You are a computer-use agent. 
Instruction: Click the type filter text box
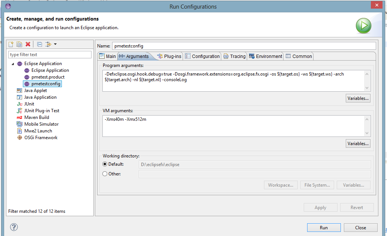pyautogui.click(x=50, y=55)
